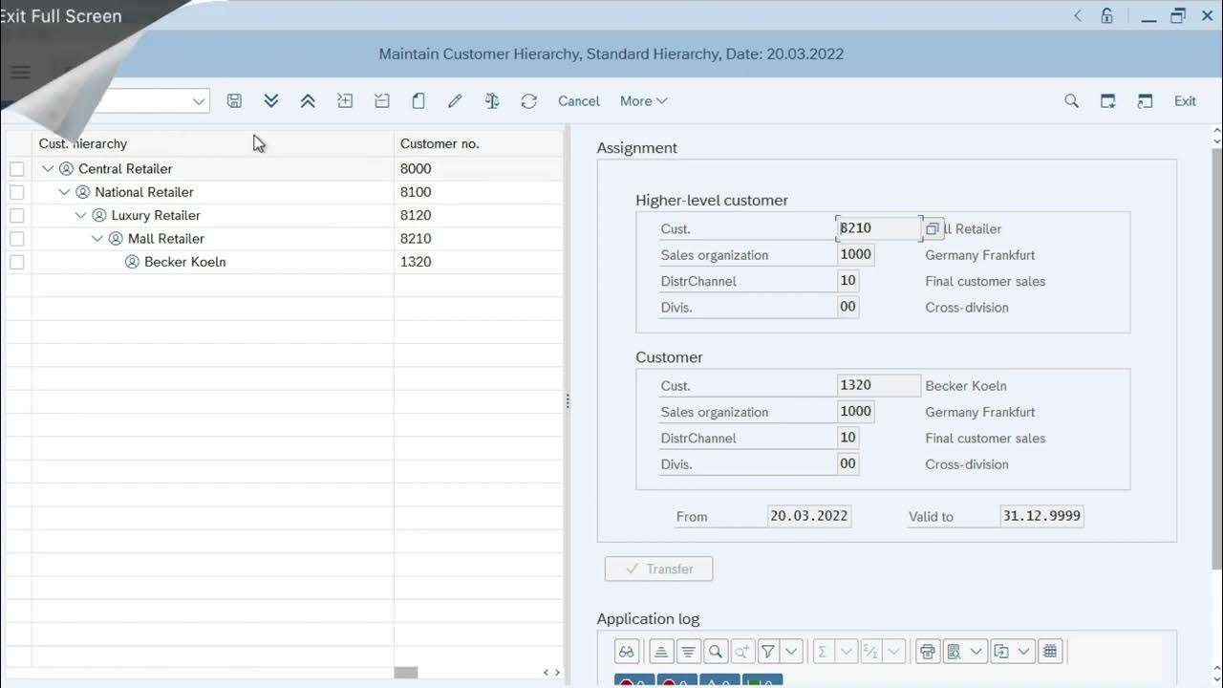
Task: Click the Cust. hierarchy column header
Action: tap(212, 143)
